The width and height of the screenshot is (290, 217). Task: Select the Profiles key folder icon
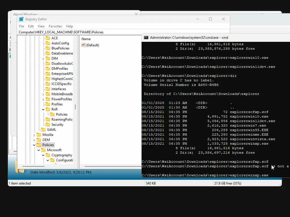pyautogui.click(x=48, y=104)
